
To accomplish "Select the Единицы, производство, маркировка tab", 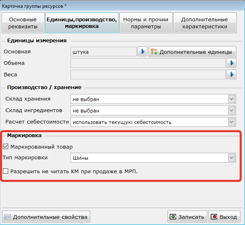I will point(82,23).
